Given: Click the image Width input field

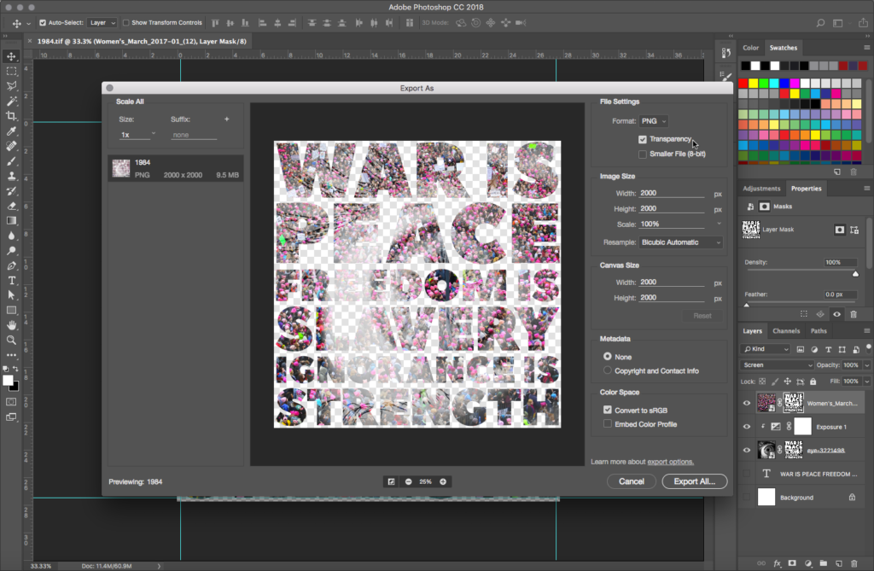Looking at the screenshot, I should pos(672,193).
